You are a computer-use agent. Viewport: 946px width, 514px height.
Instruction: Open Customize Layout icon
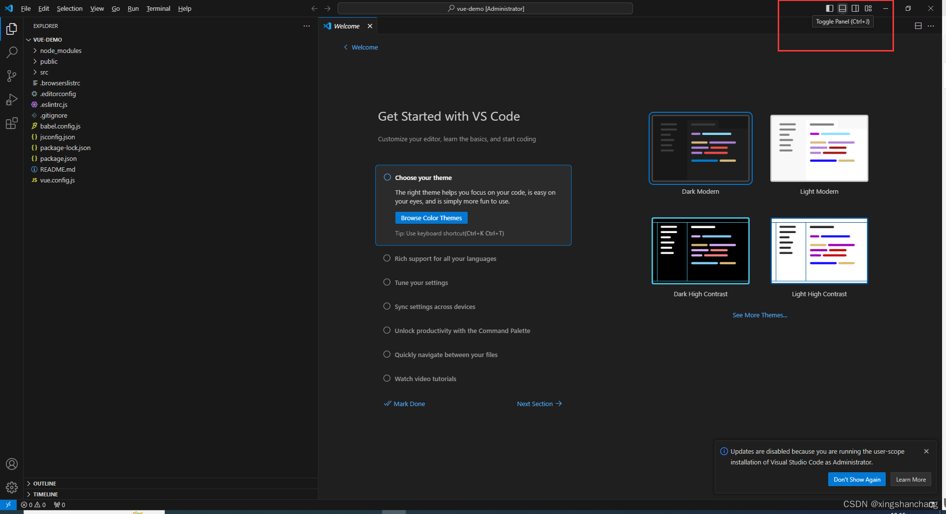coord(868,8)
